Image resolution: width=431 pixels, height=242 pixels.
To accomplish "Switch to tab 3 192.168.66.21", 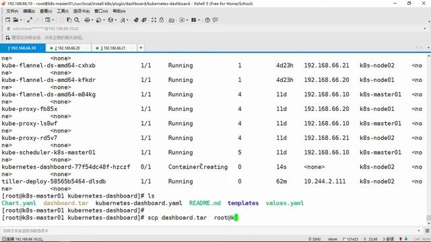I will coord(113,48).
